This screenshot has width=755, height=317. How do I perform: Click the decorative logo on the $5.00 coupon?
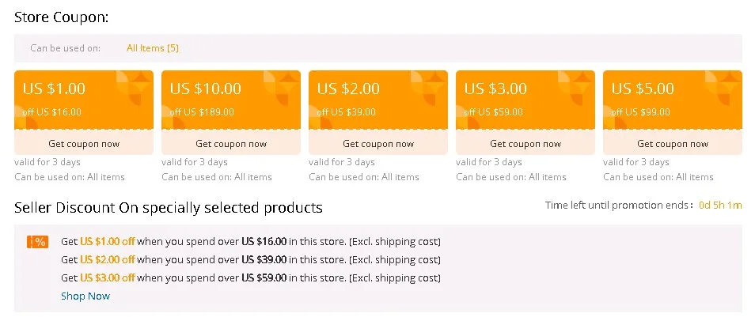pos(722,88)
